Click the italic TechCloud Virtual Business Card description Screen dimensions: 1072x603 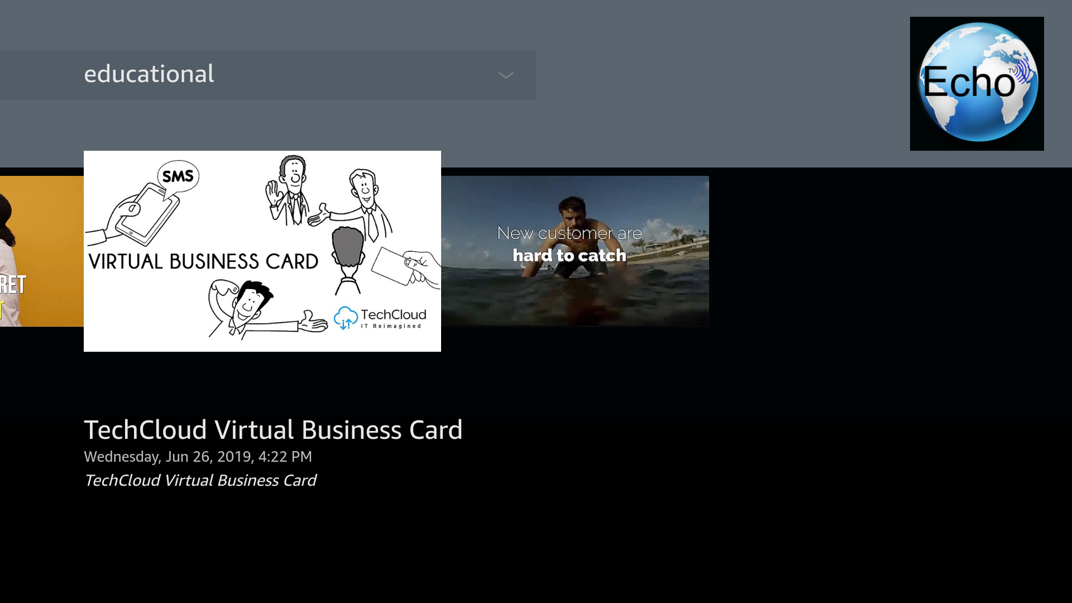click(x=200, y=481)
